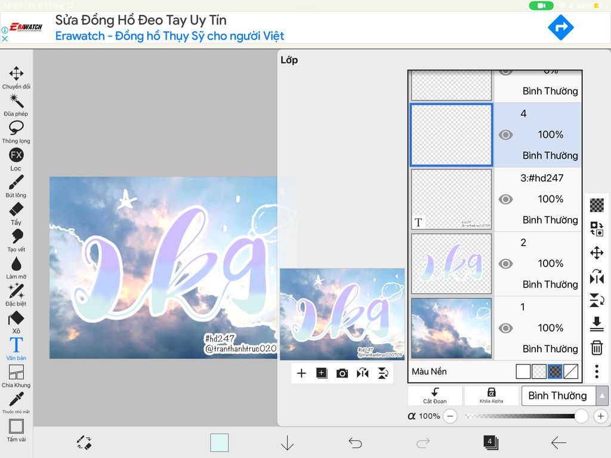Click the move layer icon on right sidebar
Viewport: 611px width, 458px height.
(x=597, y=253)
